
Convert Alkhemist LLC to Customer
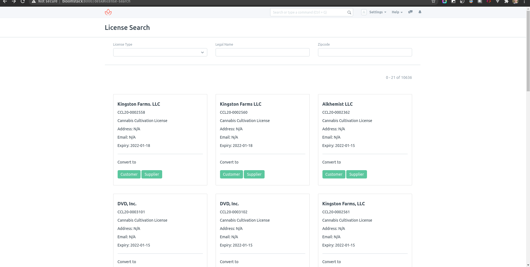(x=334, y=174)
